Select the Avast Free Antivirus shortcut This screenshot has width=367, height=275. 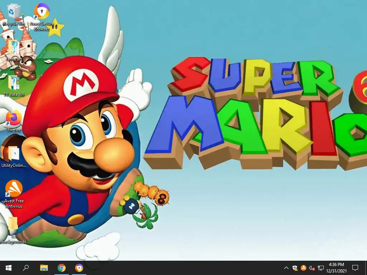point(14,194)
